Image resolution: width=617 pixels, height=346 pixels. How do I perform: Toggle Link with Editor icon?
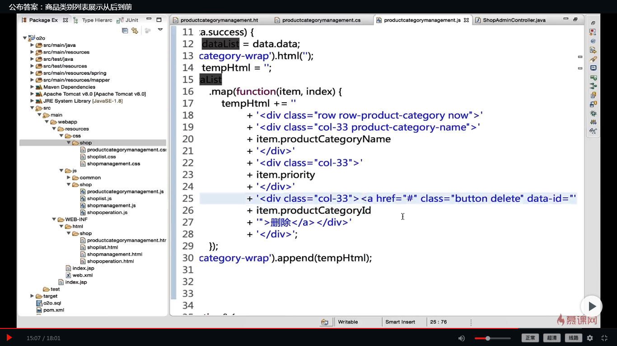click(135, 31)
